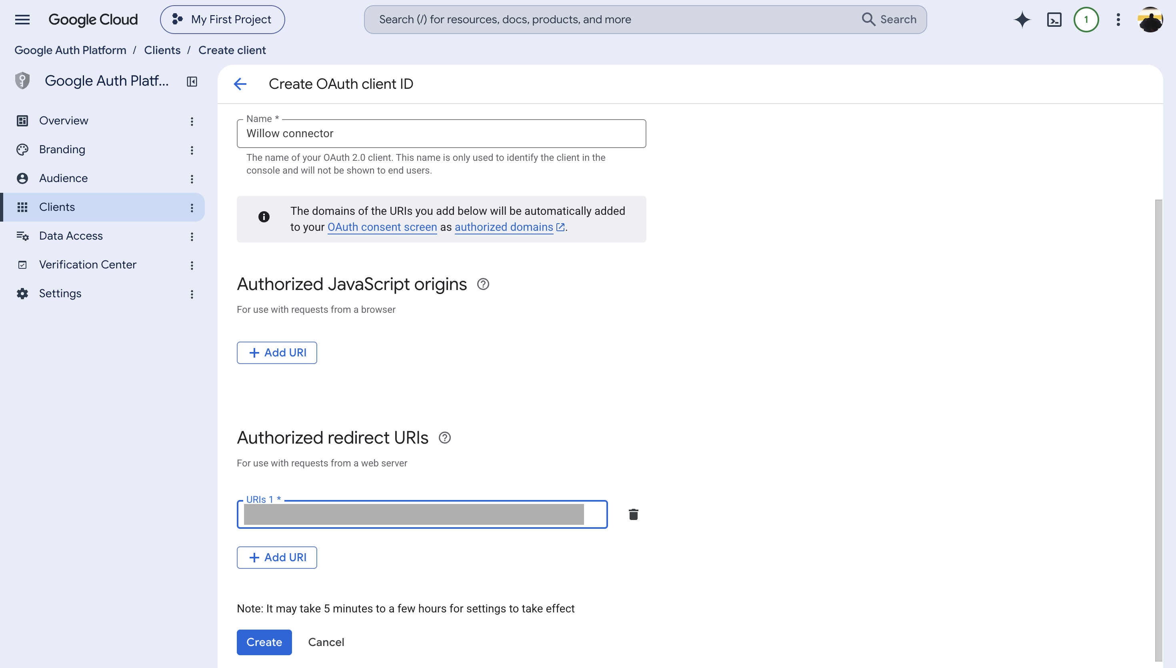Click the Google Cloud logo
1176x668 pixels.
coord(93,20)
